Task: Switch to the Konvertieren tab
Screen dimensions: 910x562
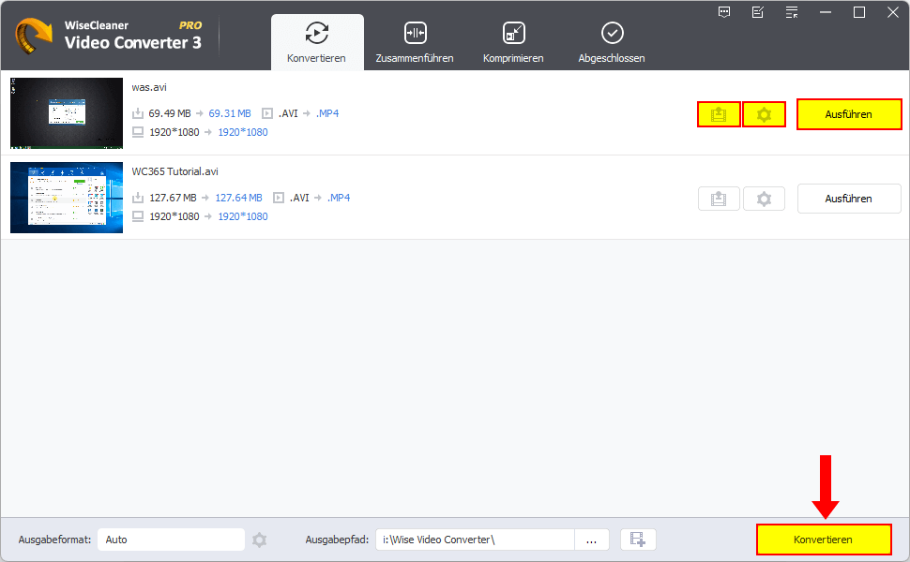Action: tap(317, 42)
